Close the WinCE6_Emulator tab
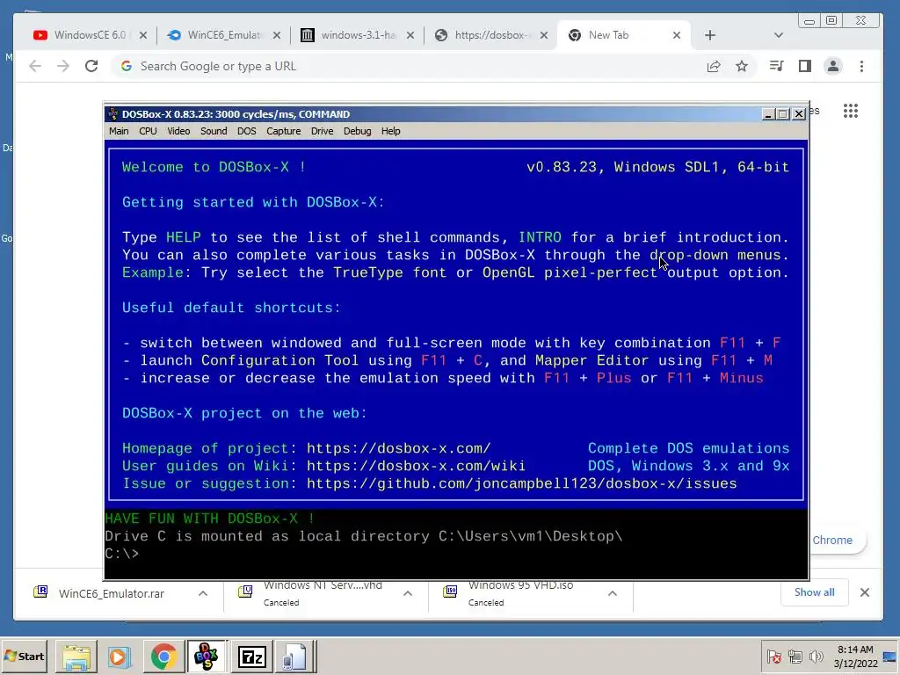Viewport: 900px width, 675px height. point(277,35)
